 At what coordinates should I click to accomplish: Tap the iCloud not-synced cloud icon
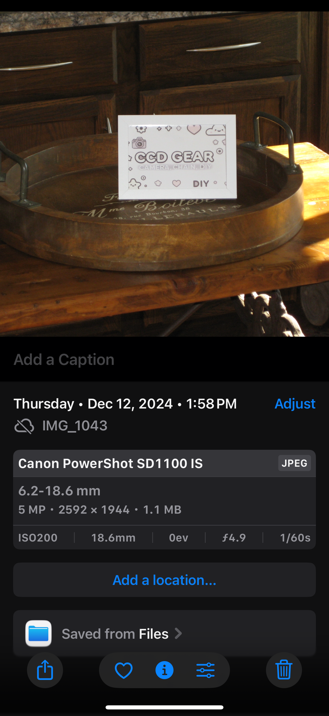[24, 426]
